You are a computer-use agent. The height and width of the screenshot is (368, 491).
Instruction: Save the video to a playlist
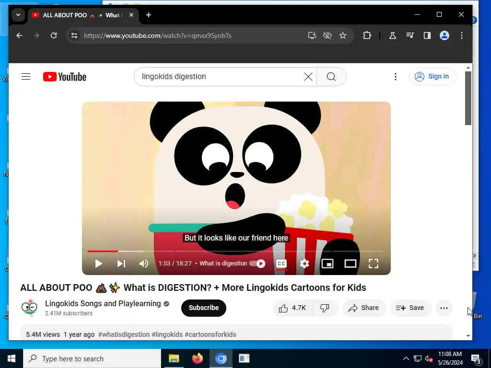[410, 308]
